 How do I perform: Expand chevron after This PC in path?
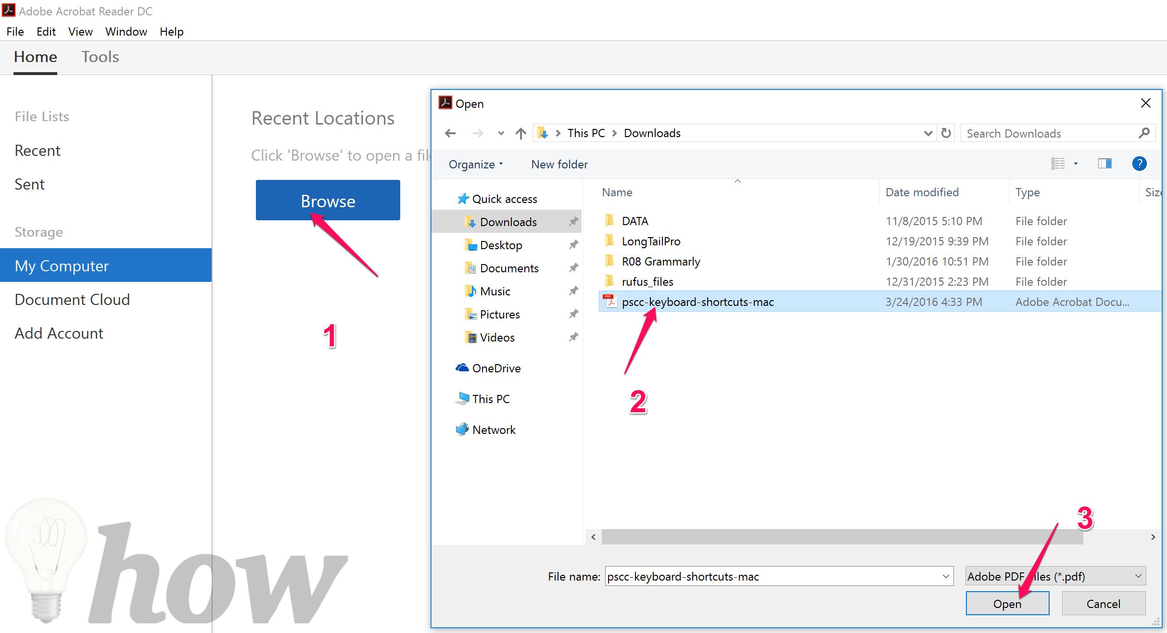point(614,133)
